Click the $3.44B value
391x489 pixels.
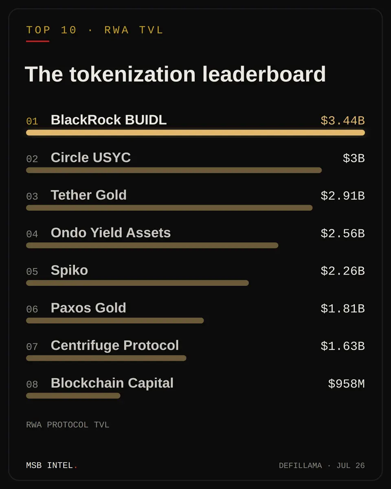[x=343, y=121]
